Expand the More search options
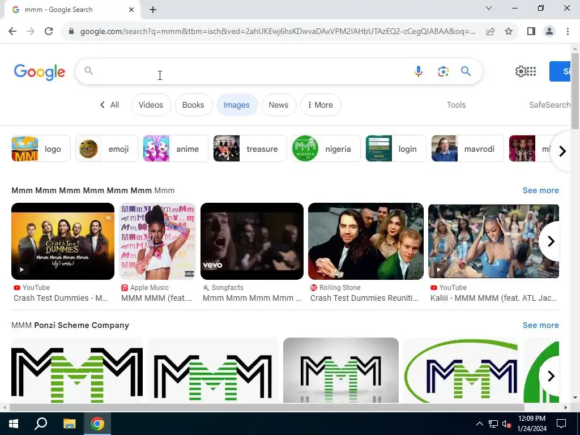This screenshot has height=435, width=580. pyautogui.click(x=321, y=105)
